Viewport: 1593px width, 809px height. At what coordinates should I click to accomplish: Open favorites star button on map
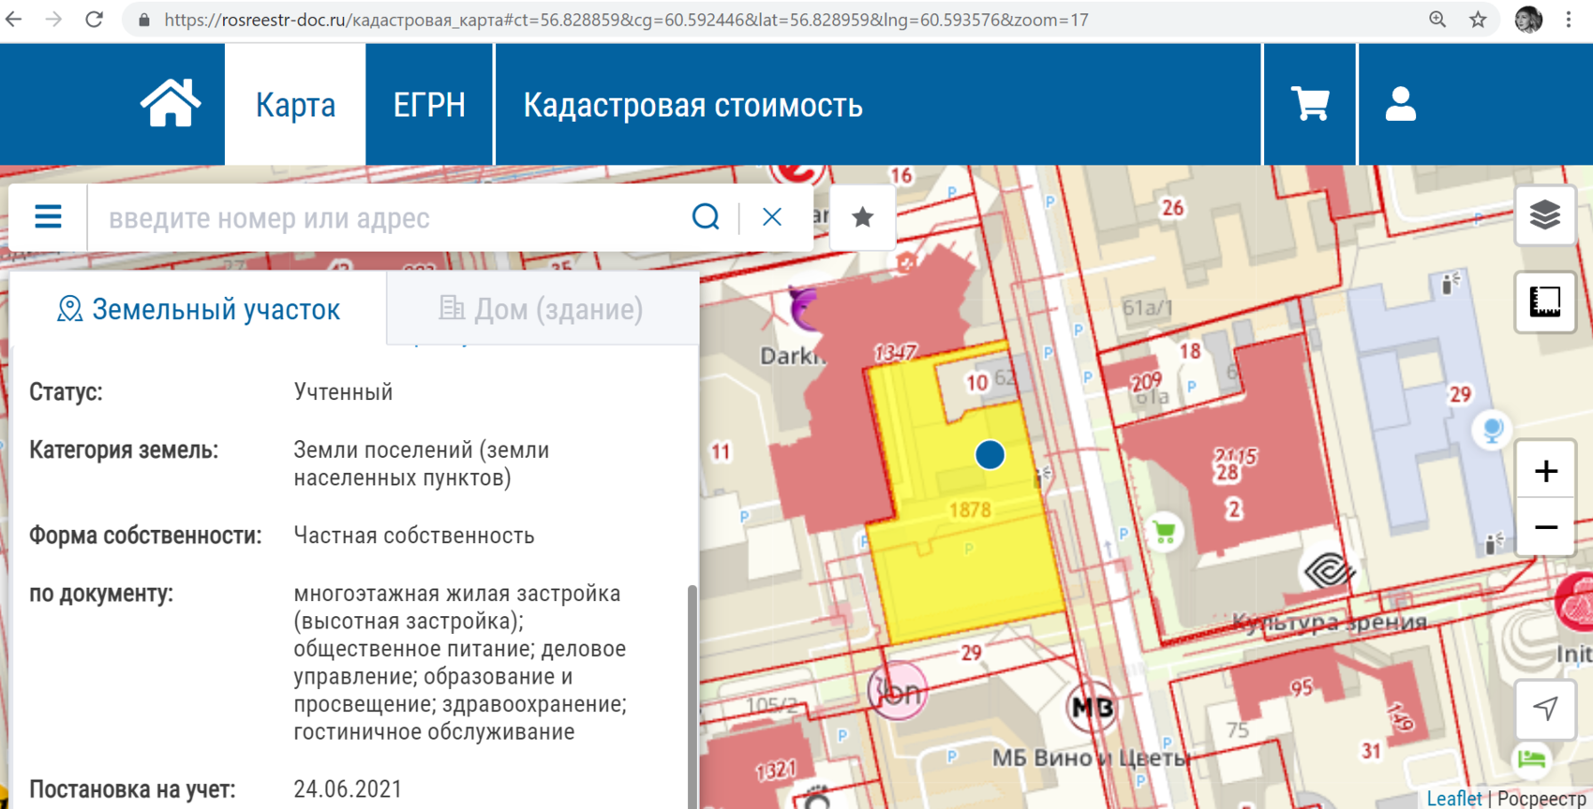click(862, 217)
